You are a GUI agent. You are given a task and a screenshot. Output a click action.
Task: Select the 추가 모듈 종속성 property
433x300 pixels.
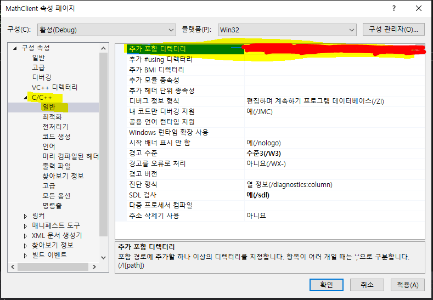[x=154, y=80]
